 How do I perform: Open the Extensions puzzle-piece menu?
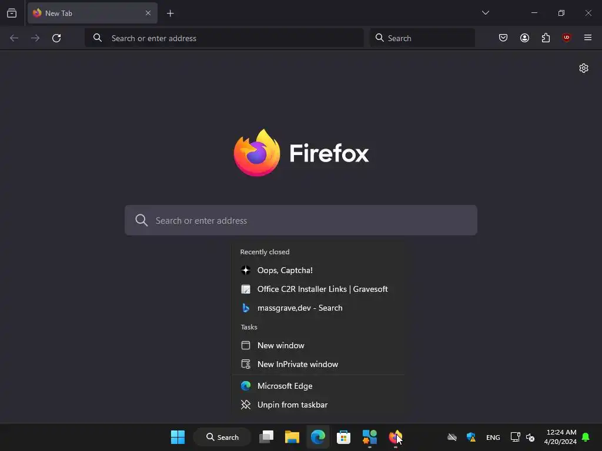(x=546, y=38)
